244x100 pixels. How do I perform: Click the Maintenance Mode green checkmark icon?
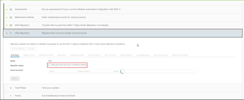11,17
